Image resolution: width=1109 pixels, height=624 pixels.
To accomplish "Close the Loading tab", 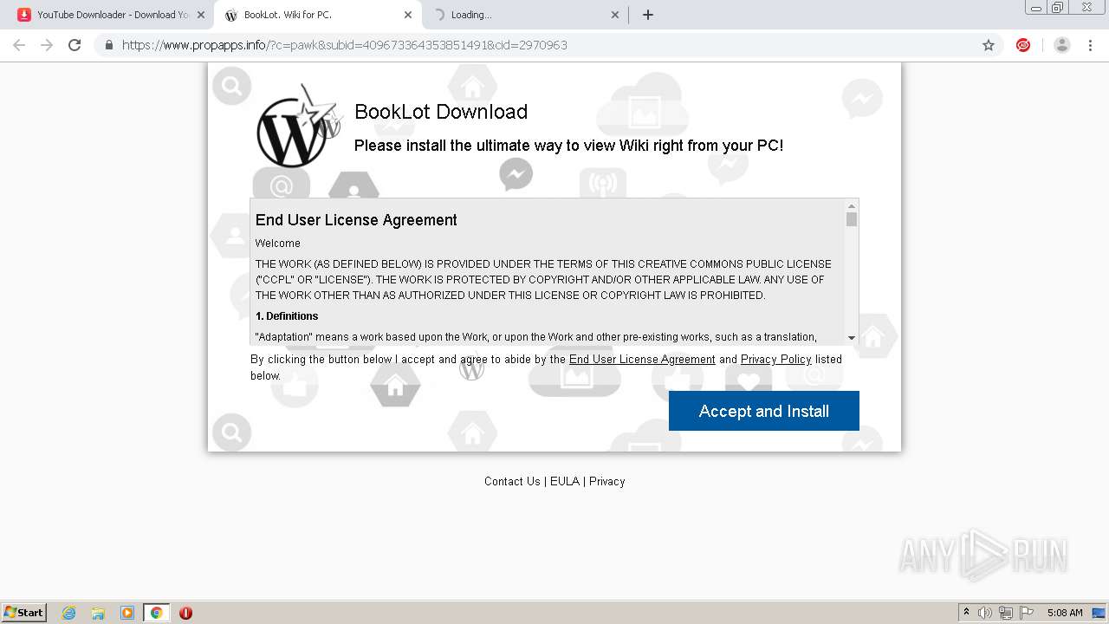I will 615,15.
